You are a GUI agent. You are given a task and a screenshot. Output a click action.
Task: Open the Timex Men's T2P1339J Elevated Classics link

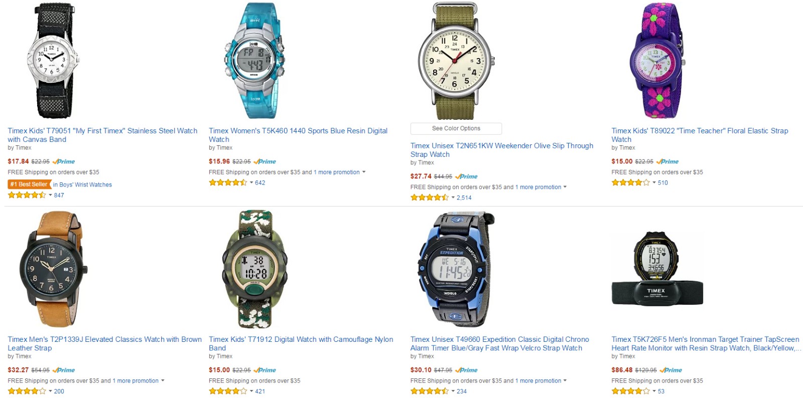tap(104, 343)
